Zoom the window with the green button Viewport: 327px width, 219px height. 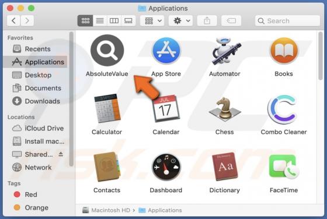point(32,8)
